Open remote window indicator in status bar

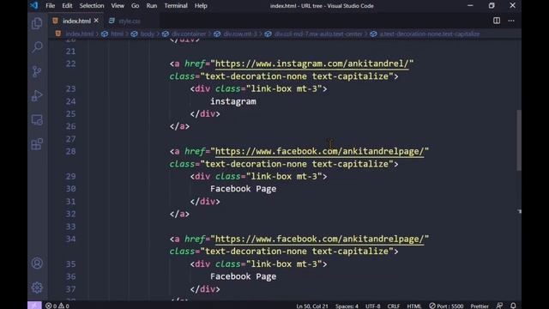coord(34,306)
